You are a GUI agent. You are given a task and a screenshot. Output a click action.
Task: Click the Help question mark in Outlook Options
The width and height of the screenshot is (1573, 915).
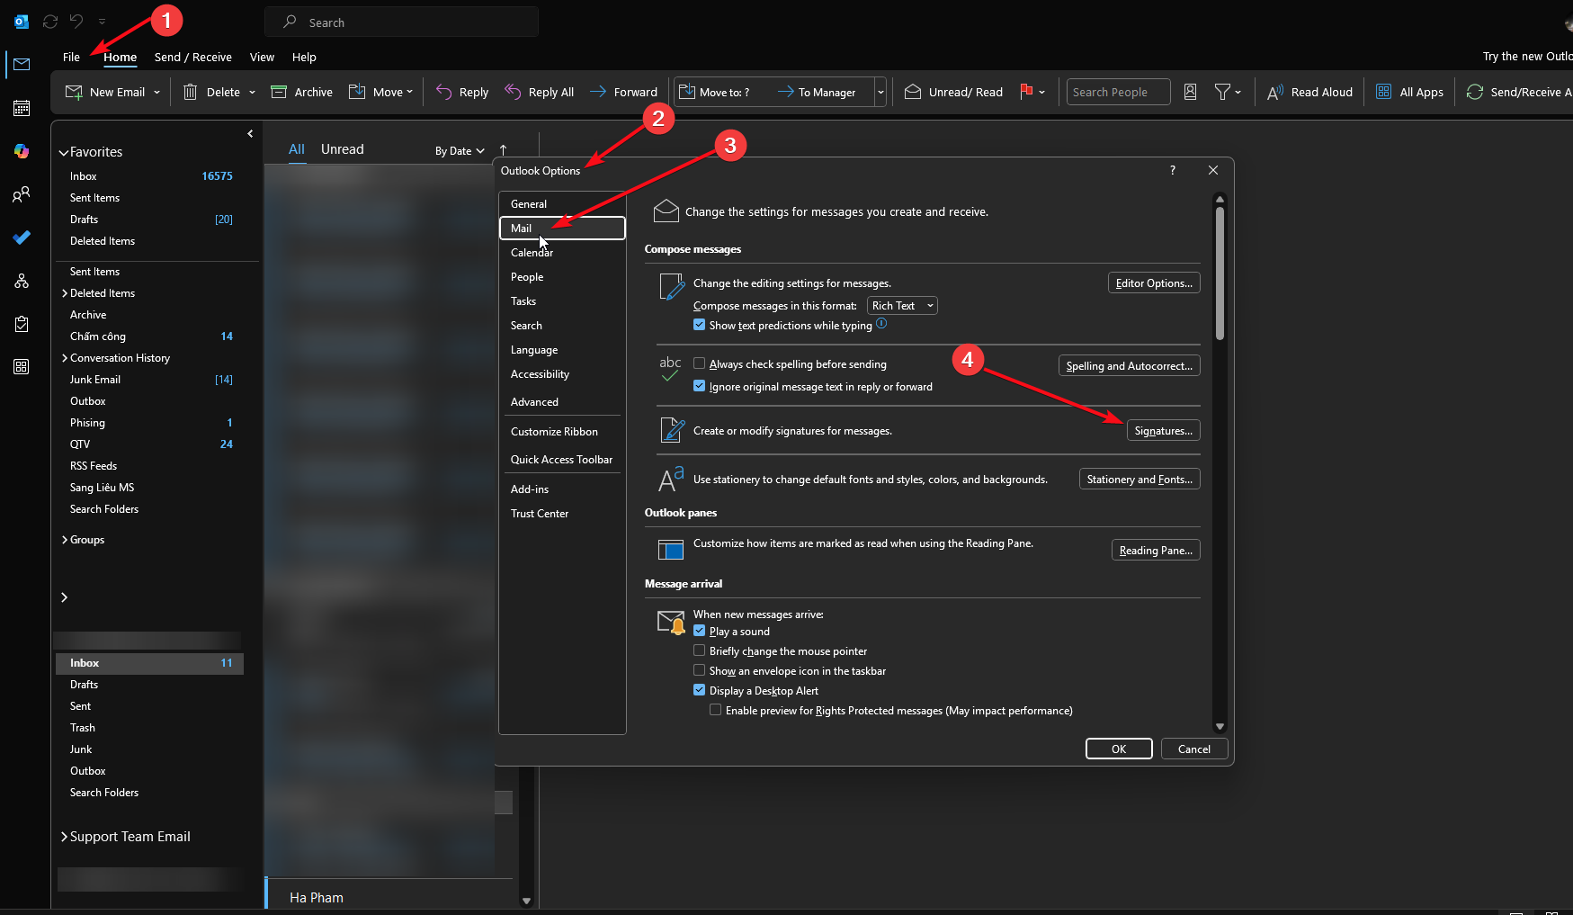coord(1172,170)
